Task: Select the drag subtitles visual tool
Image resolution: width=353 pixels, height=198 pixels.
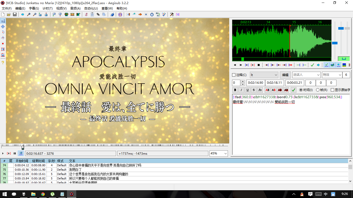Action: [3, 27]
